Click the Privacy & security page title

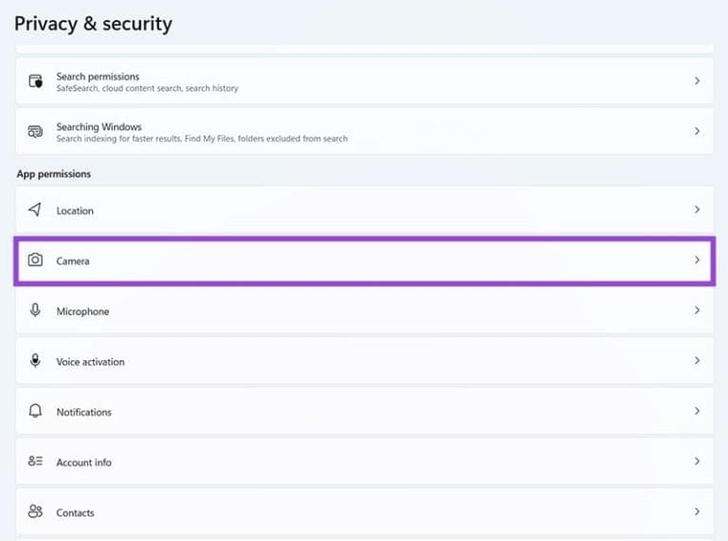point(93,24)
